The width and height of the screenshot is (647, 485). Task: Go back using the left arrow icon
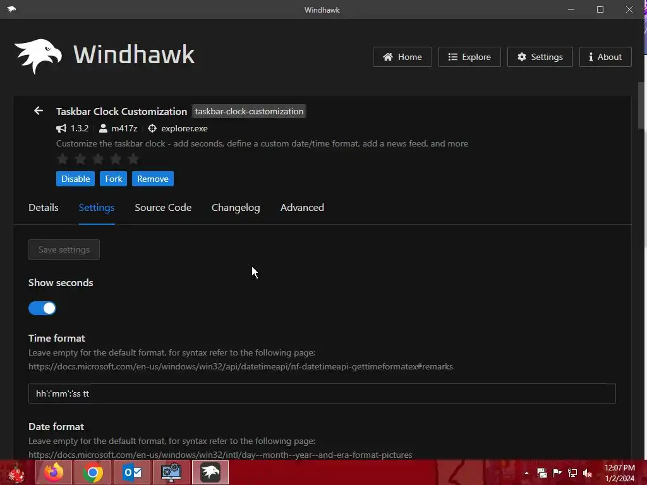[x=39, y=111]
